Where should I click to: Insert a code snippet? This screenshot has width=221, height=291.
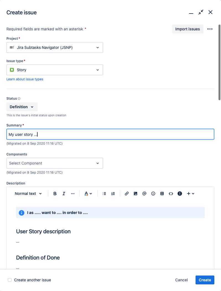pos(171,194)
